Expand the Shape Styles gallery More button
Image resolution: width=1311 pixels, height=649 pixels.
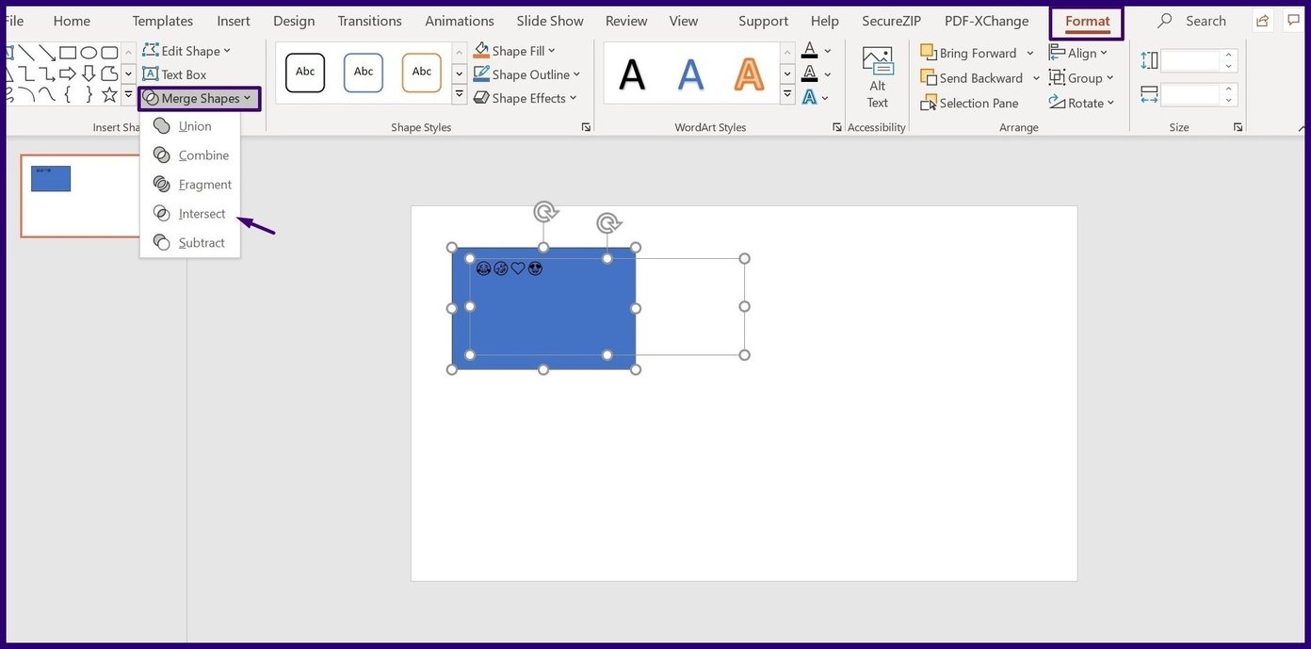pyautogui.click(x=460, y=94)
